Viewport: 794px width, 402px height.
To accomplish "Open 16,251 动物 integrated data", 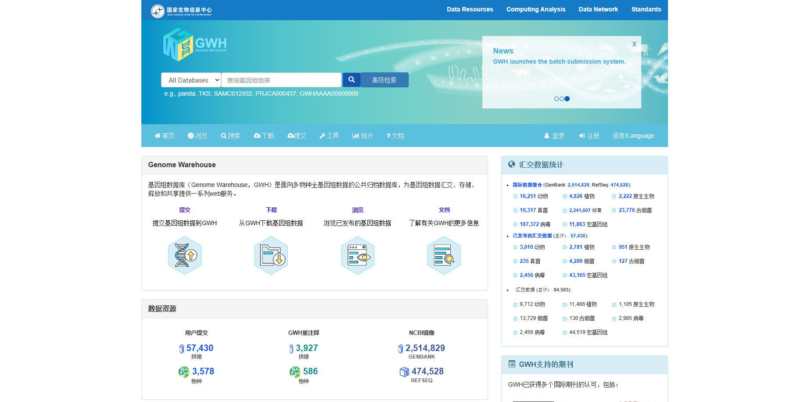I will [x=534, y=196].
